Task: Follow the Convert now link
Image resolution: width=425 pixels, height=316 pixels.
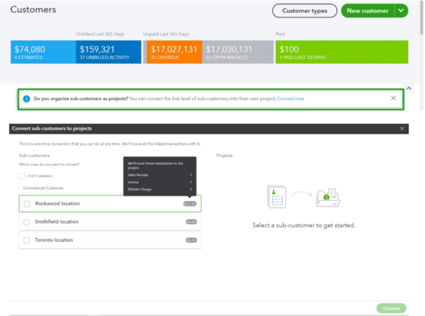Action: click(x=291, y=99)
